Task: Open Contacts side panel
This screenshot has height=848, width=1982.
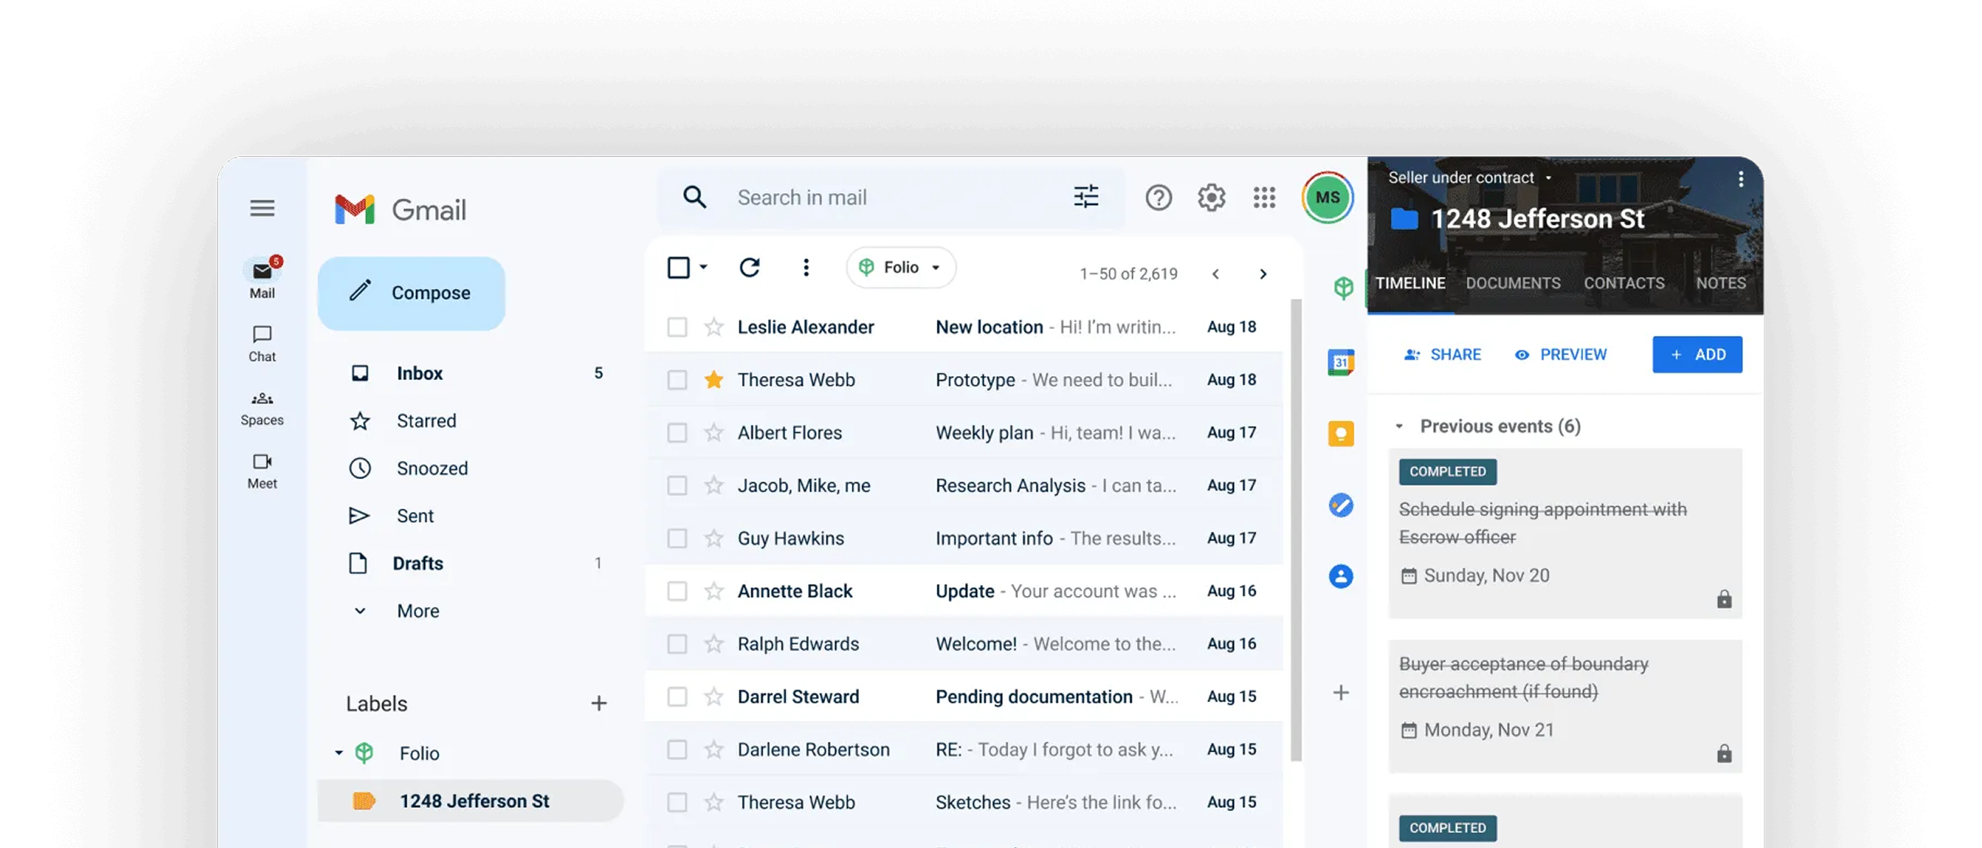Action: click(1341, 576)
